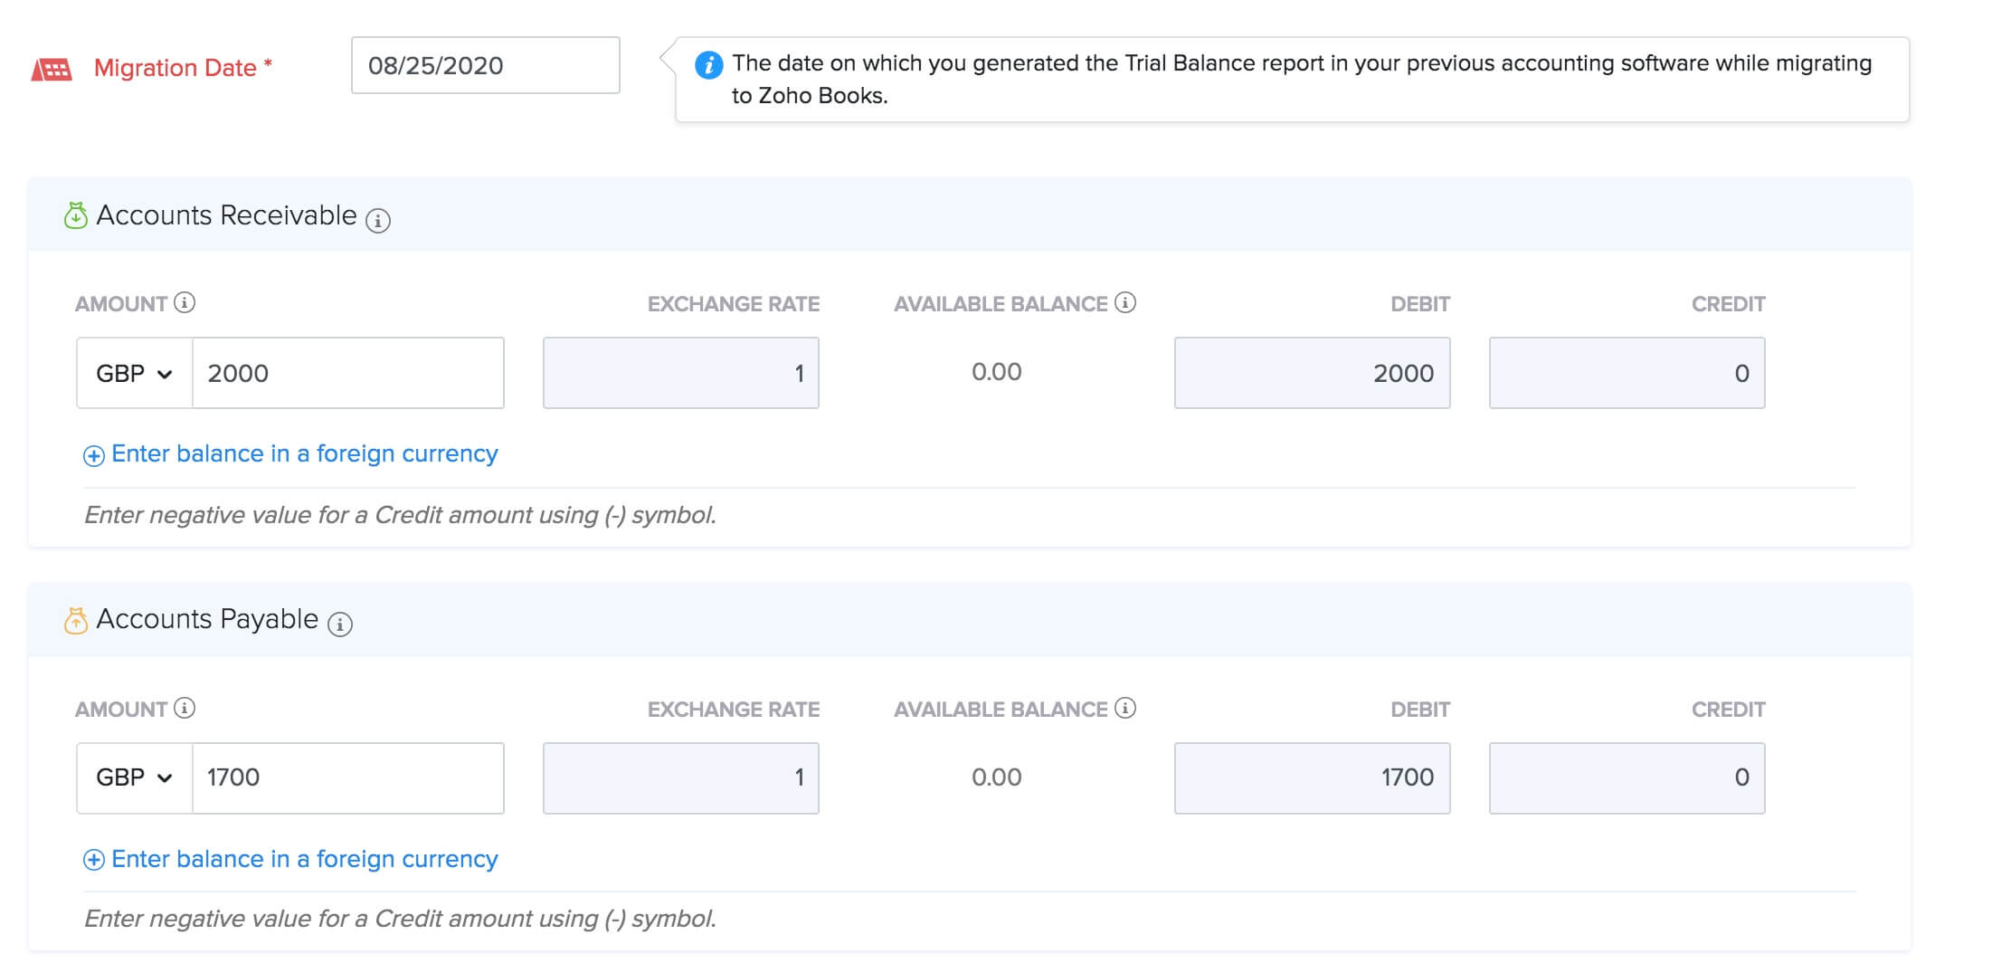Click the green Accounts Receivable money bag icon
Image resolution: width=1992 pixels, height=963 pixels.
(x=76, y=215)
